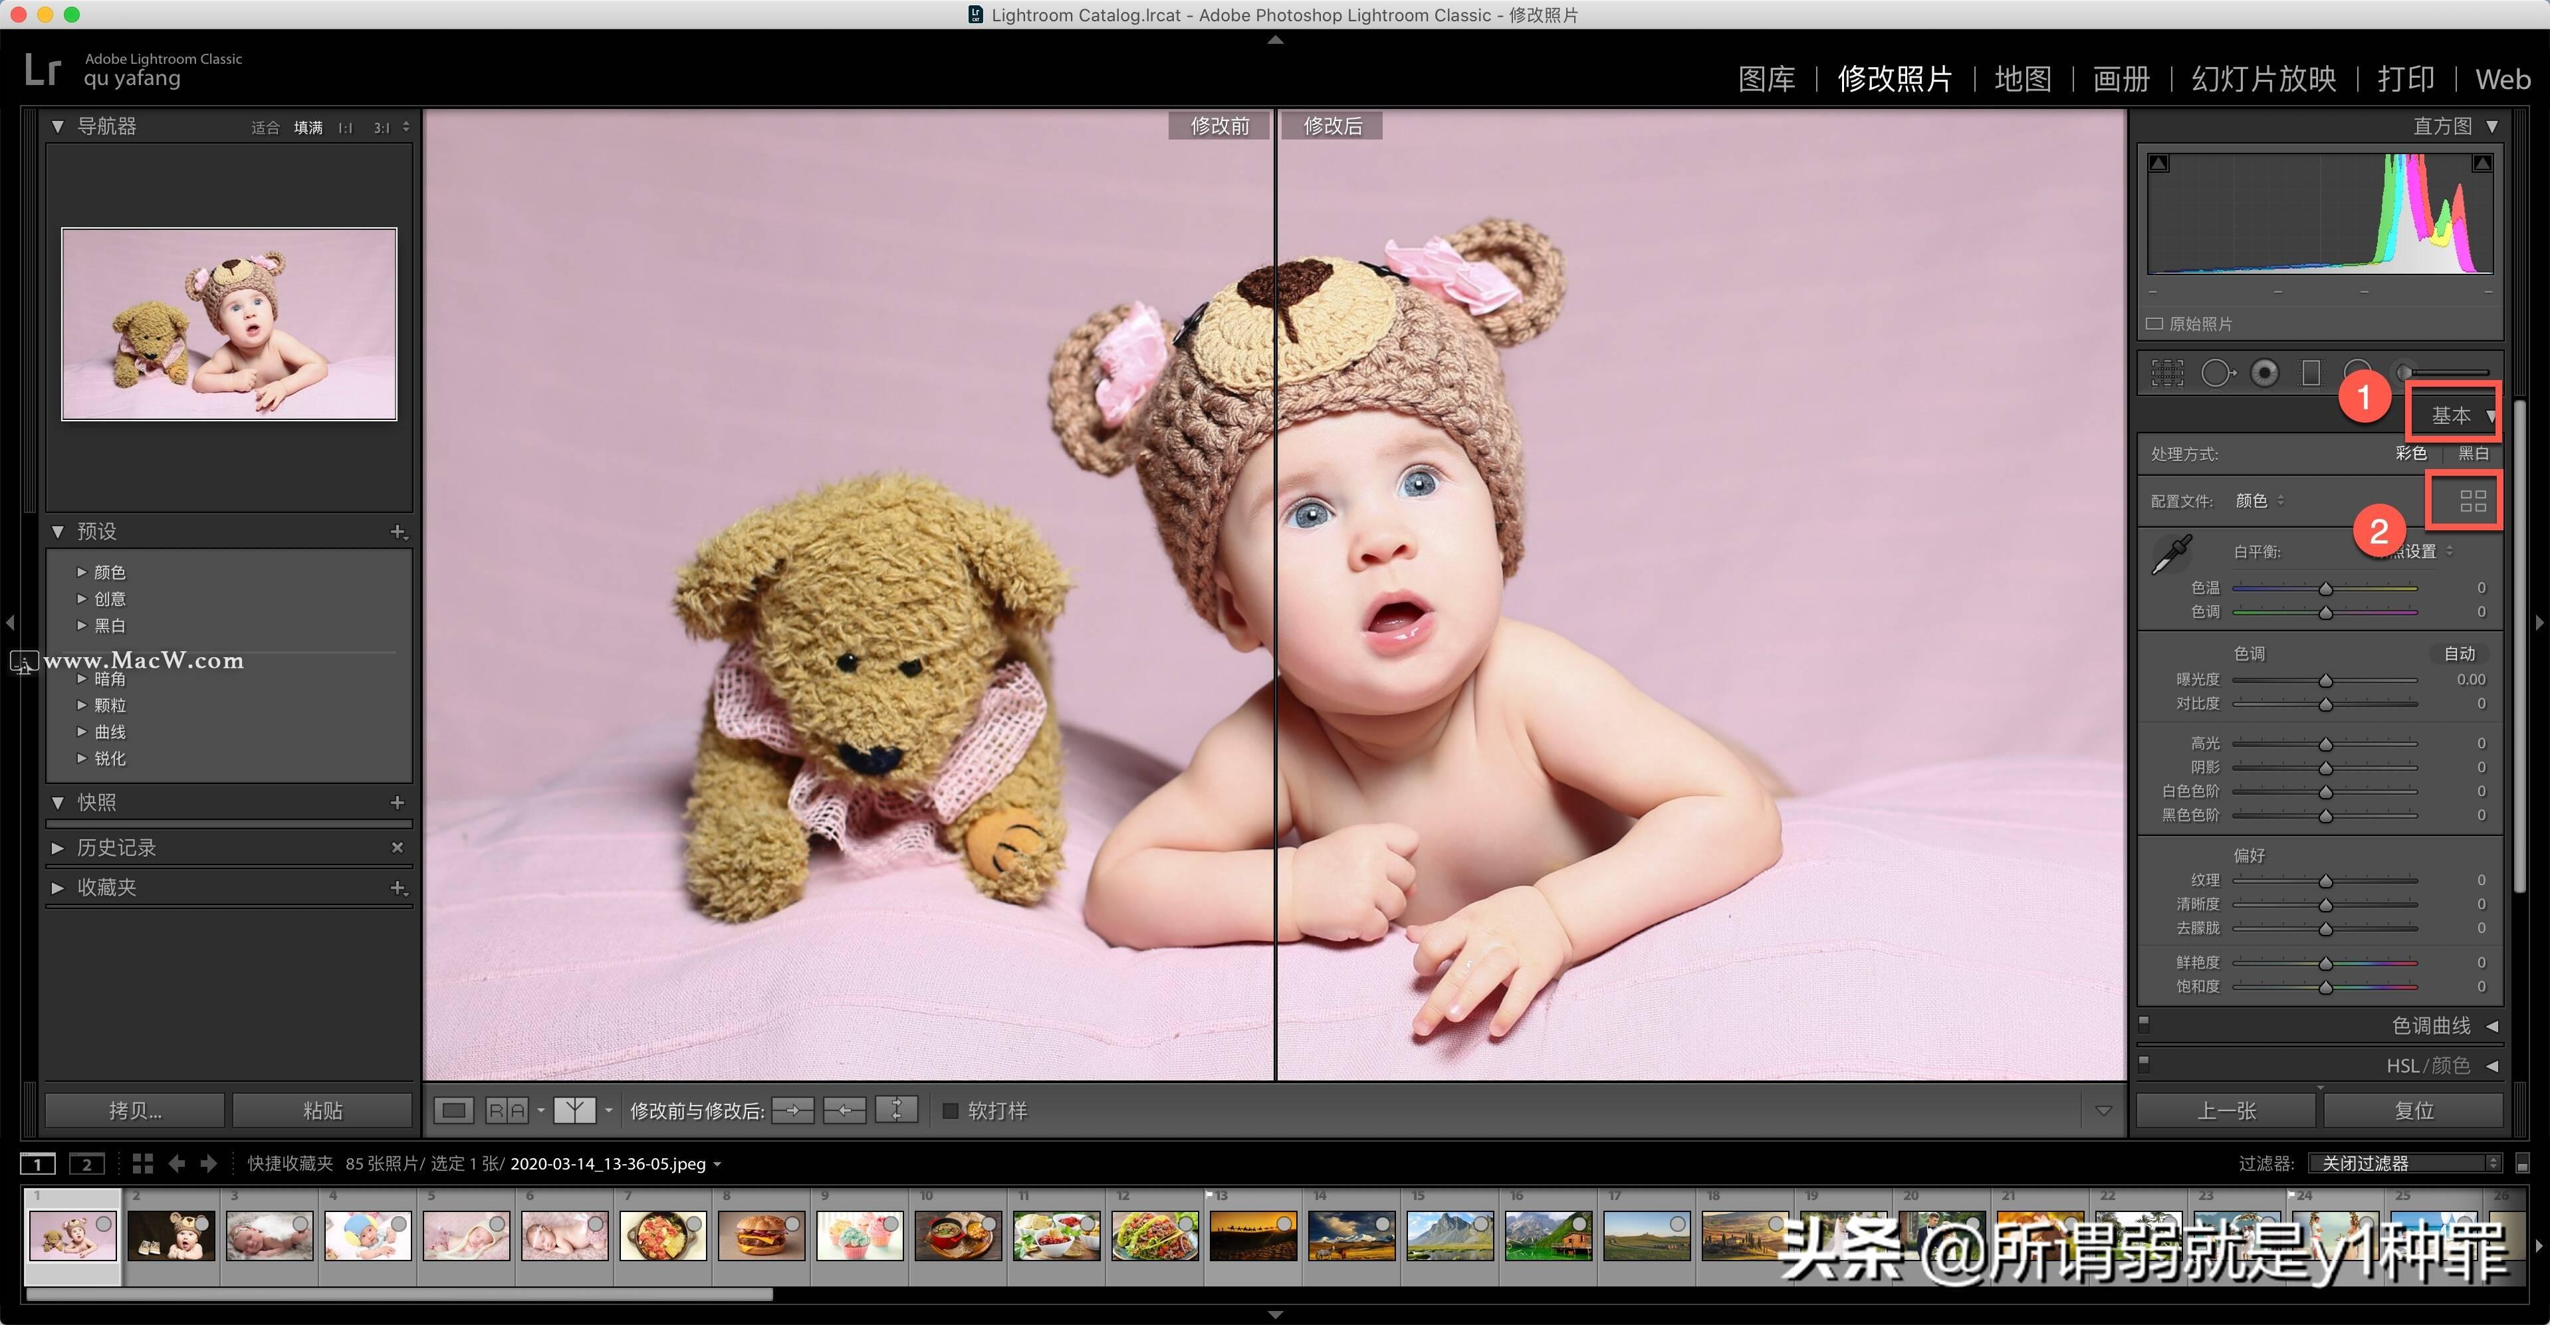
Task: Toggle Reference view (R A) button
Action: click(506, 1110)
